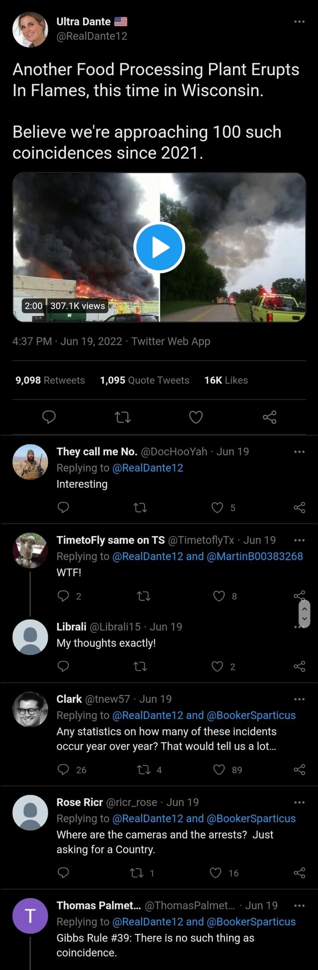
Task: Share the main Ultra Dante tweet
Action: pyautogui.click(x=269, y=417)
